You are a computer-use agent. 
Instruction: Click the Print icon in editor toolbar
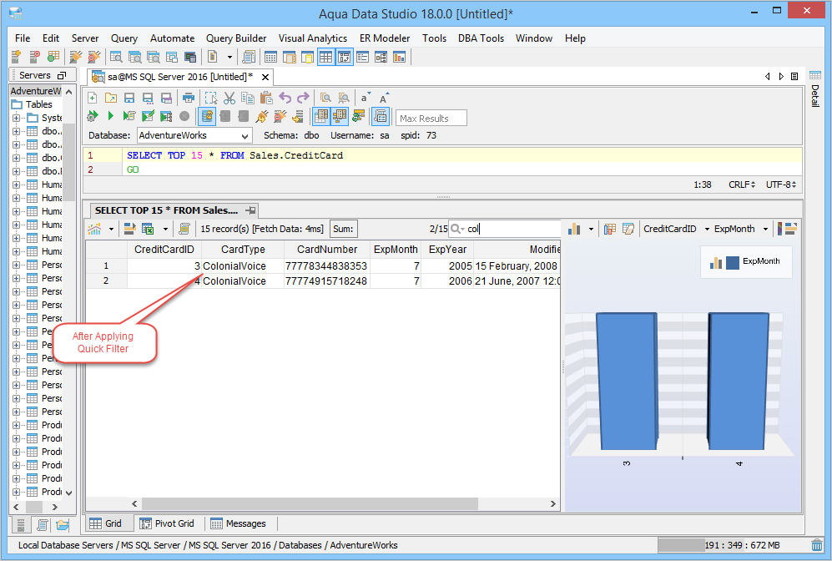point(189,98)
